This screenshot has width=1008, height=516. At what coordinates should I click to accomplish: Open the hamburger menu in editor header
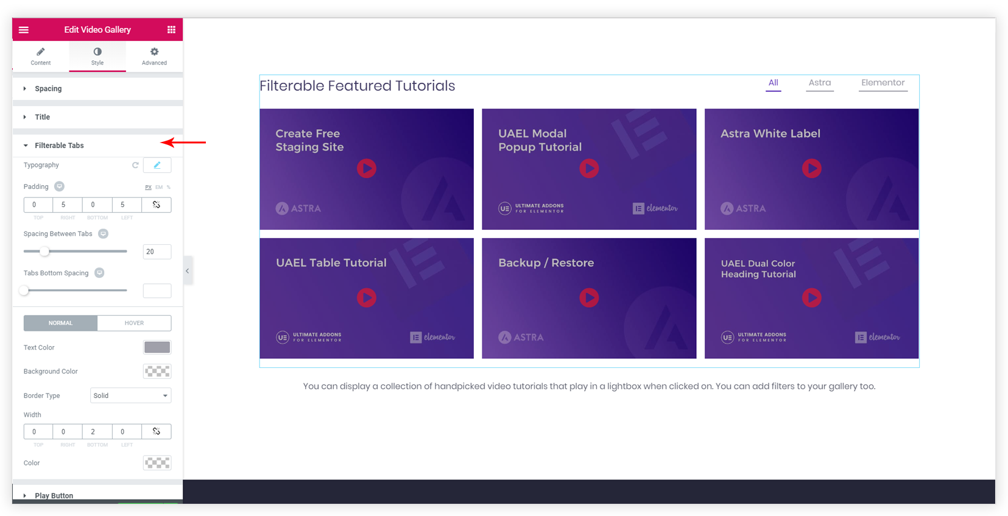(24, 30)
